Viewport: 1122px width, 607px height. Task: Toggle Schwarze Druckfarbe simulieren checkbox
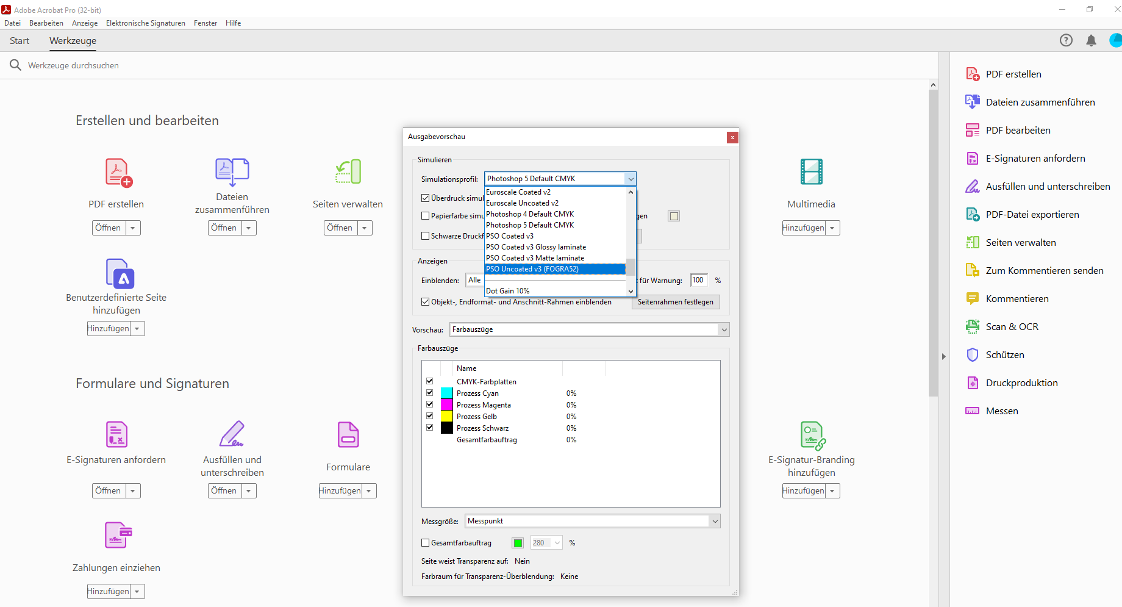pyautogui.click(x=426, y=236)
